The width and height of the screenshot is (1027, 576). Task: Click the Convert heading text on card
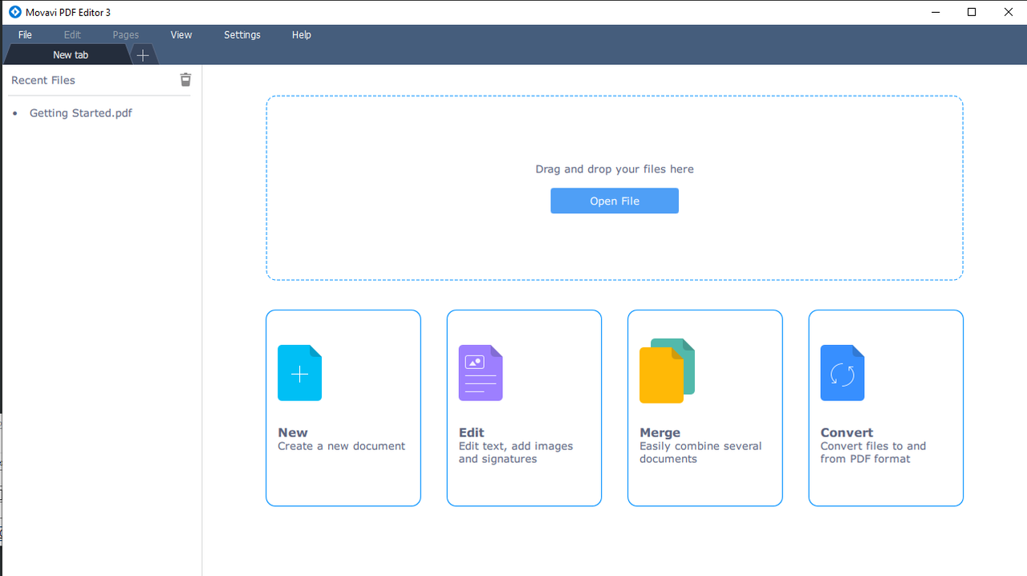coord(846,432)
